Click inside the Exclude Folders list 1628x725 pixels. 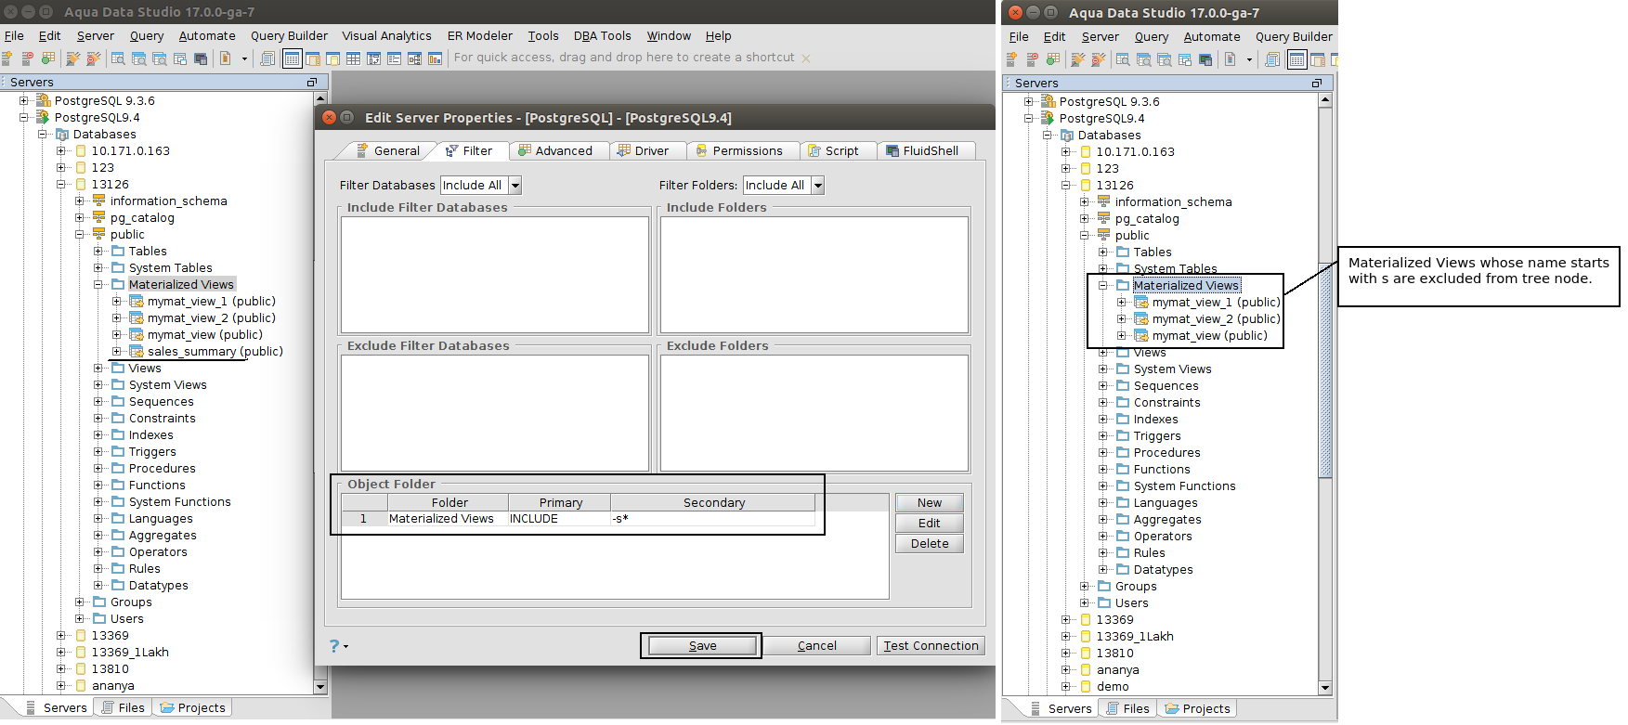pyautogui.click(x=814, y=413)
